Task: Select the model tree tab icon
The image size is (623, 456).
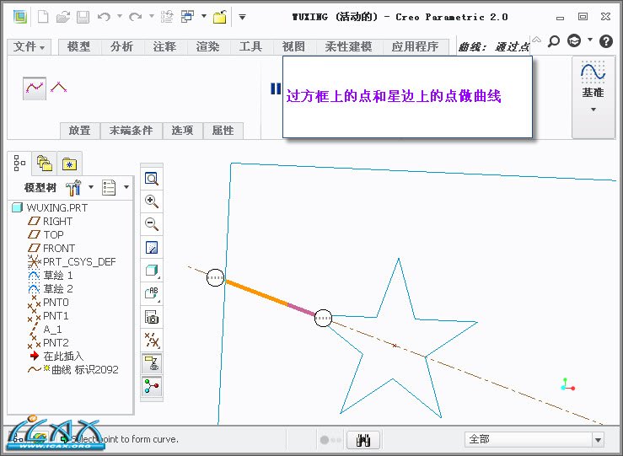Action: tap(19, 163)
